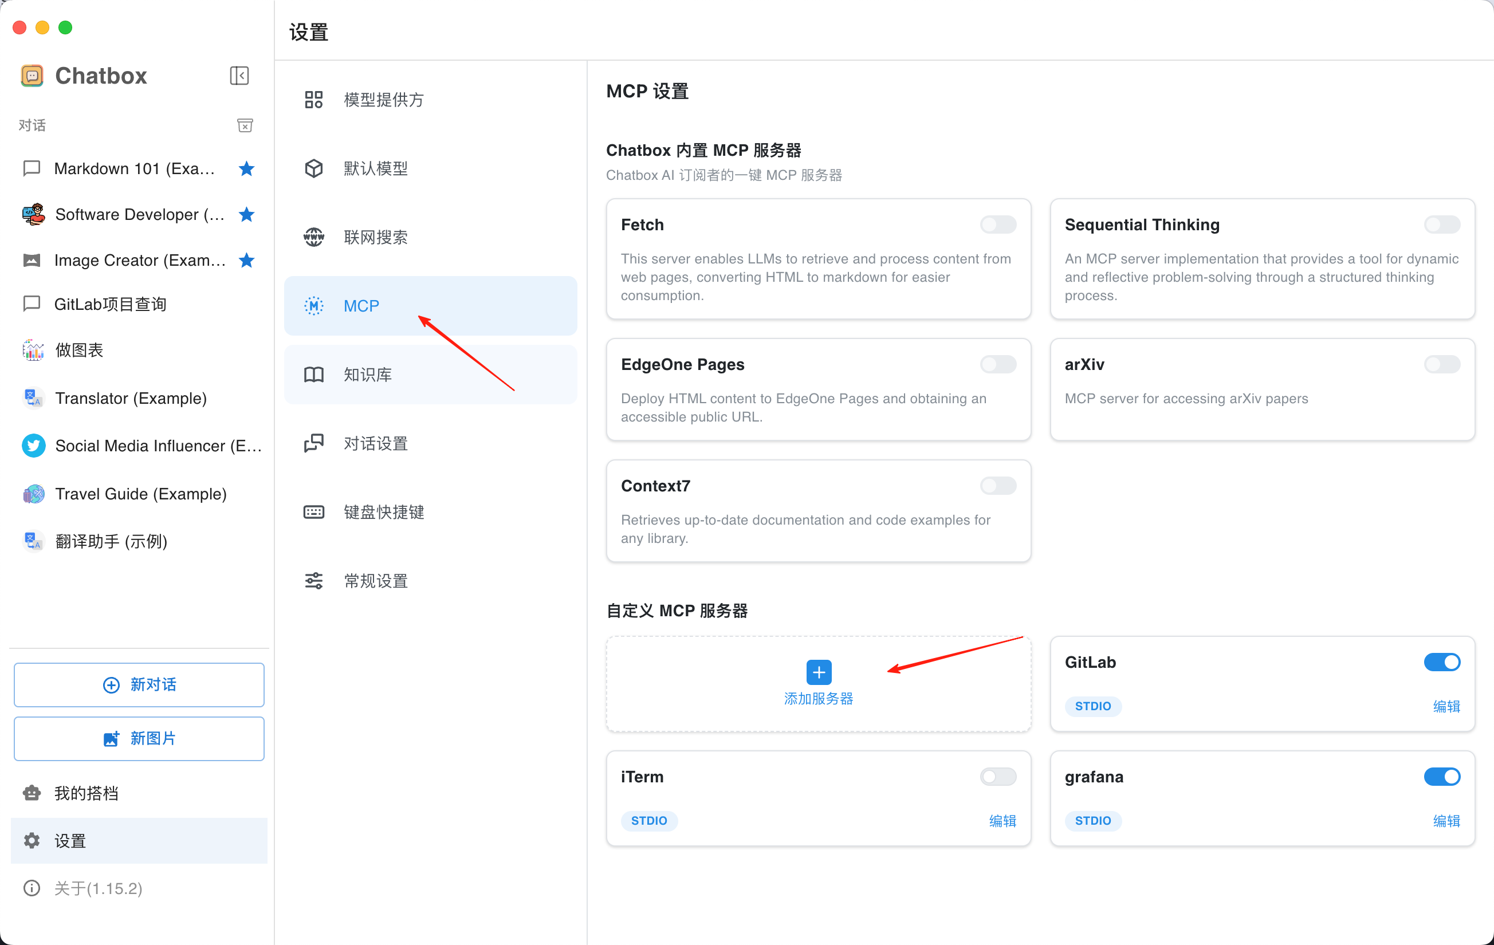Select 键盘快捷键 settings item

431,512
